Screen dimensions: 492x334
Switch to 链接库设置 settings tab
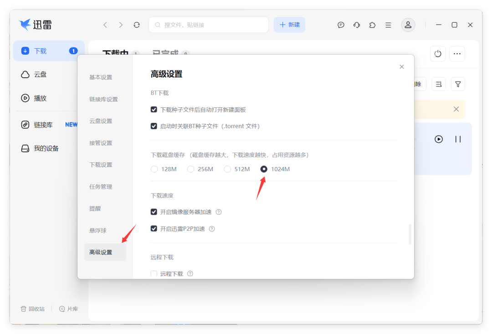pyautogui.click(x=103, y=99)
